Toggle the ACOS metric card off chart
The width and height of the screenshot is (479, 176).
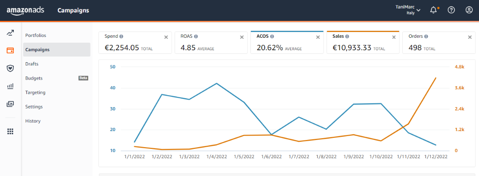pos(287,42)
